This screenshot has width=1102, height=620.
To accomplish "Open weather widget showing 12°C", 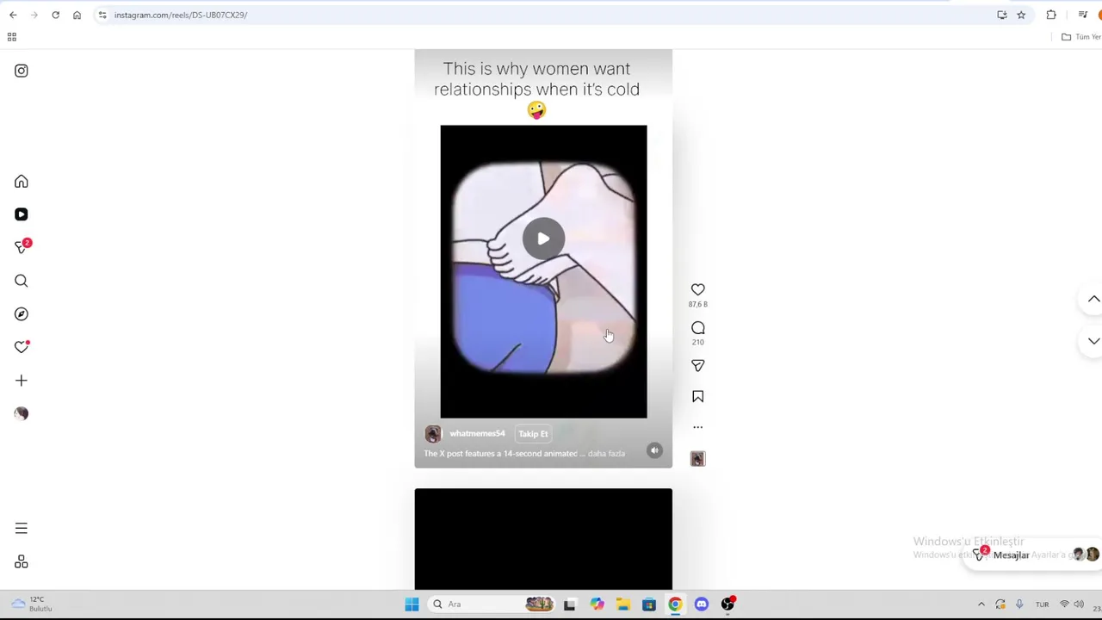I will 31,604.
